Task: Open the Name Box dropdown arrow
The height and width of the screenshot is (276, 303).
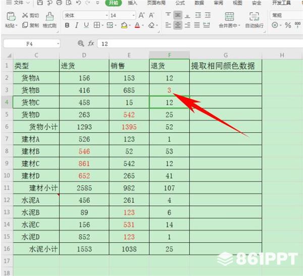Action: tap(58, 44)
